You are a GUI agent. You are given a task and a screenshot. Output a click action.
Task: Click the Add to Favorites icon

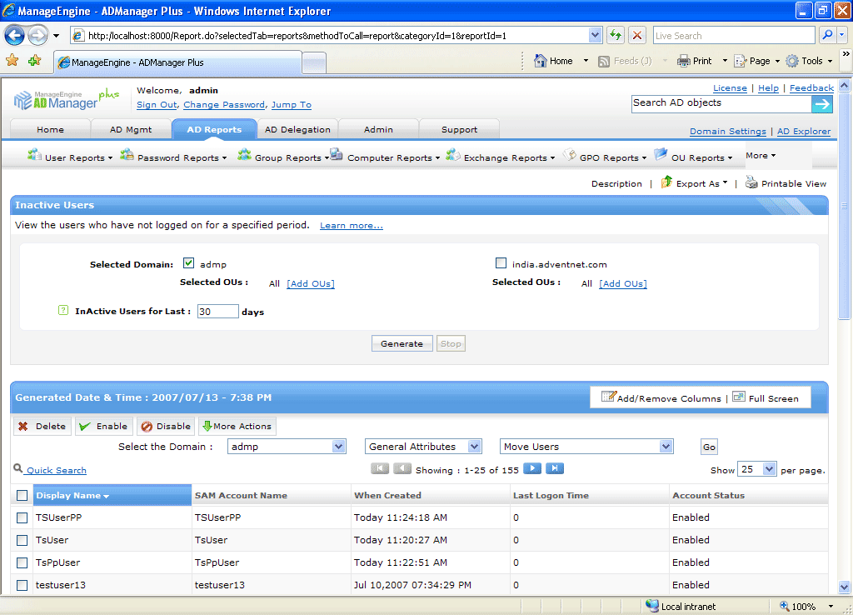tap(35, 60)
